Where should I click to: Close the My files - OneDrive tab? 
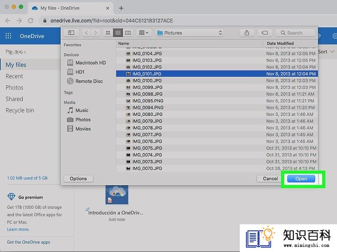[108, 8]
